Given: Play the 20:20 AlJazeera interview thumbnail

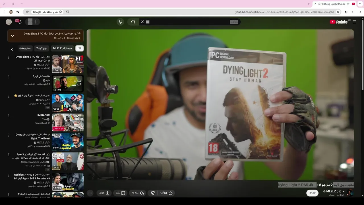Looking at the screenshot, I should pyautogui.click(x=68, y=161).
